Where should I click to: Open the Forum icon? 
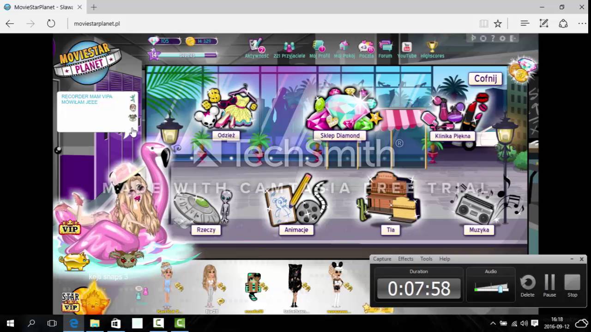[x=385, y=49]
